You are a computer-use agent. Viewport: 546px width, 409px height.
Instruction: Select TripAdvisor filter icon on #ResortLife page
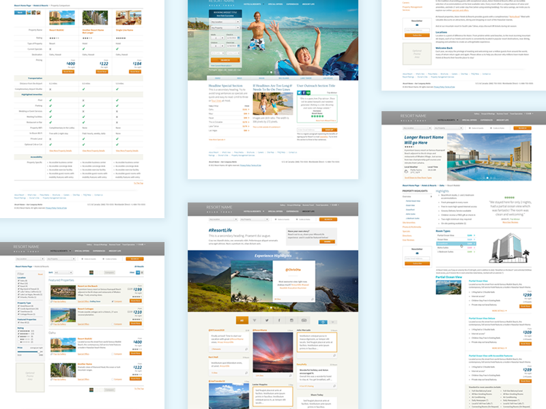click(x=304, y=320)
